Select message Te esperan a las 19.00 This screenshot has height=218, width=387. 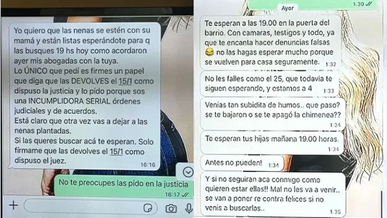tap(271, 43)
